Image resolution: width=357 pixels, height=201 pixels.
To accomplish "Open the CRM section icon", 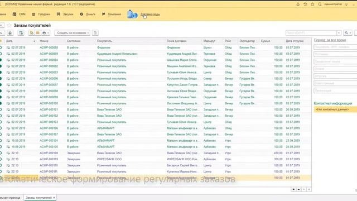I will (x=15, y=14).
